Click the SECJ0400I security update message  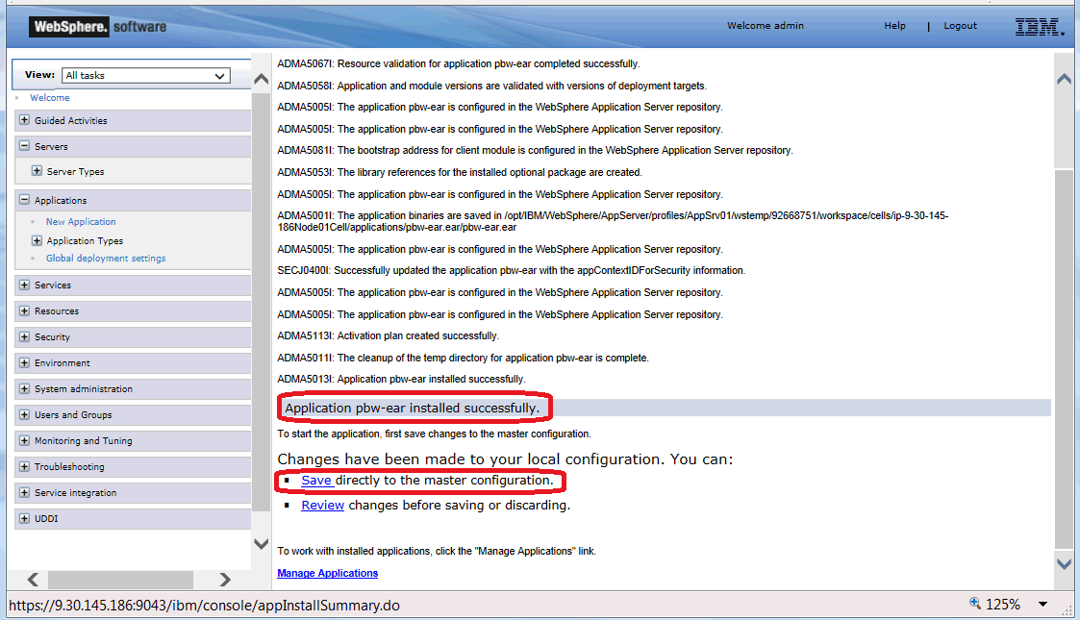[x=511, y=270]
